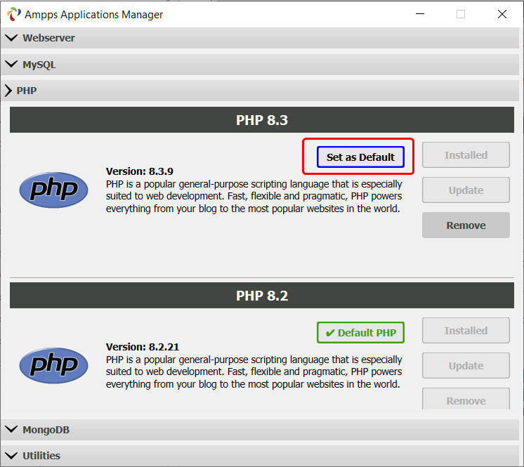
Task: Expand the Webserver section
Action: click(x=260, y=38)
